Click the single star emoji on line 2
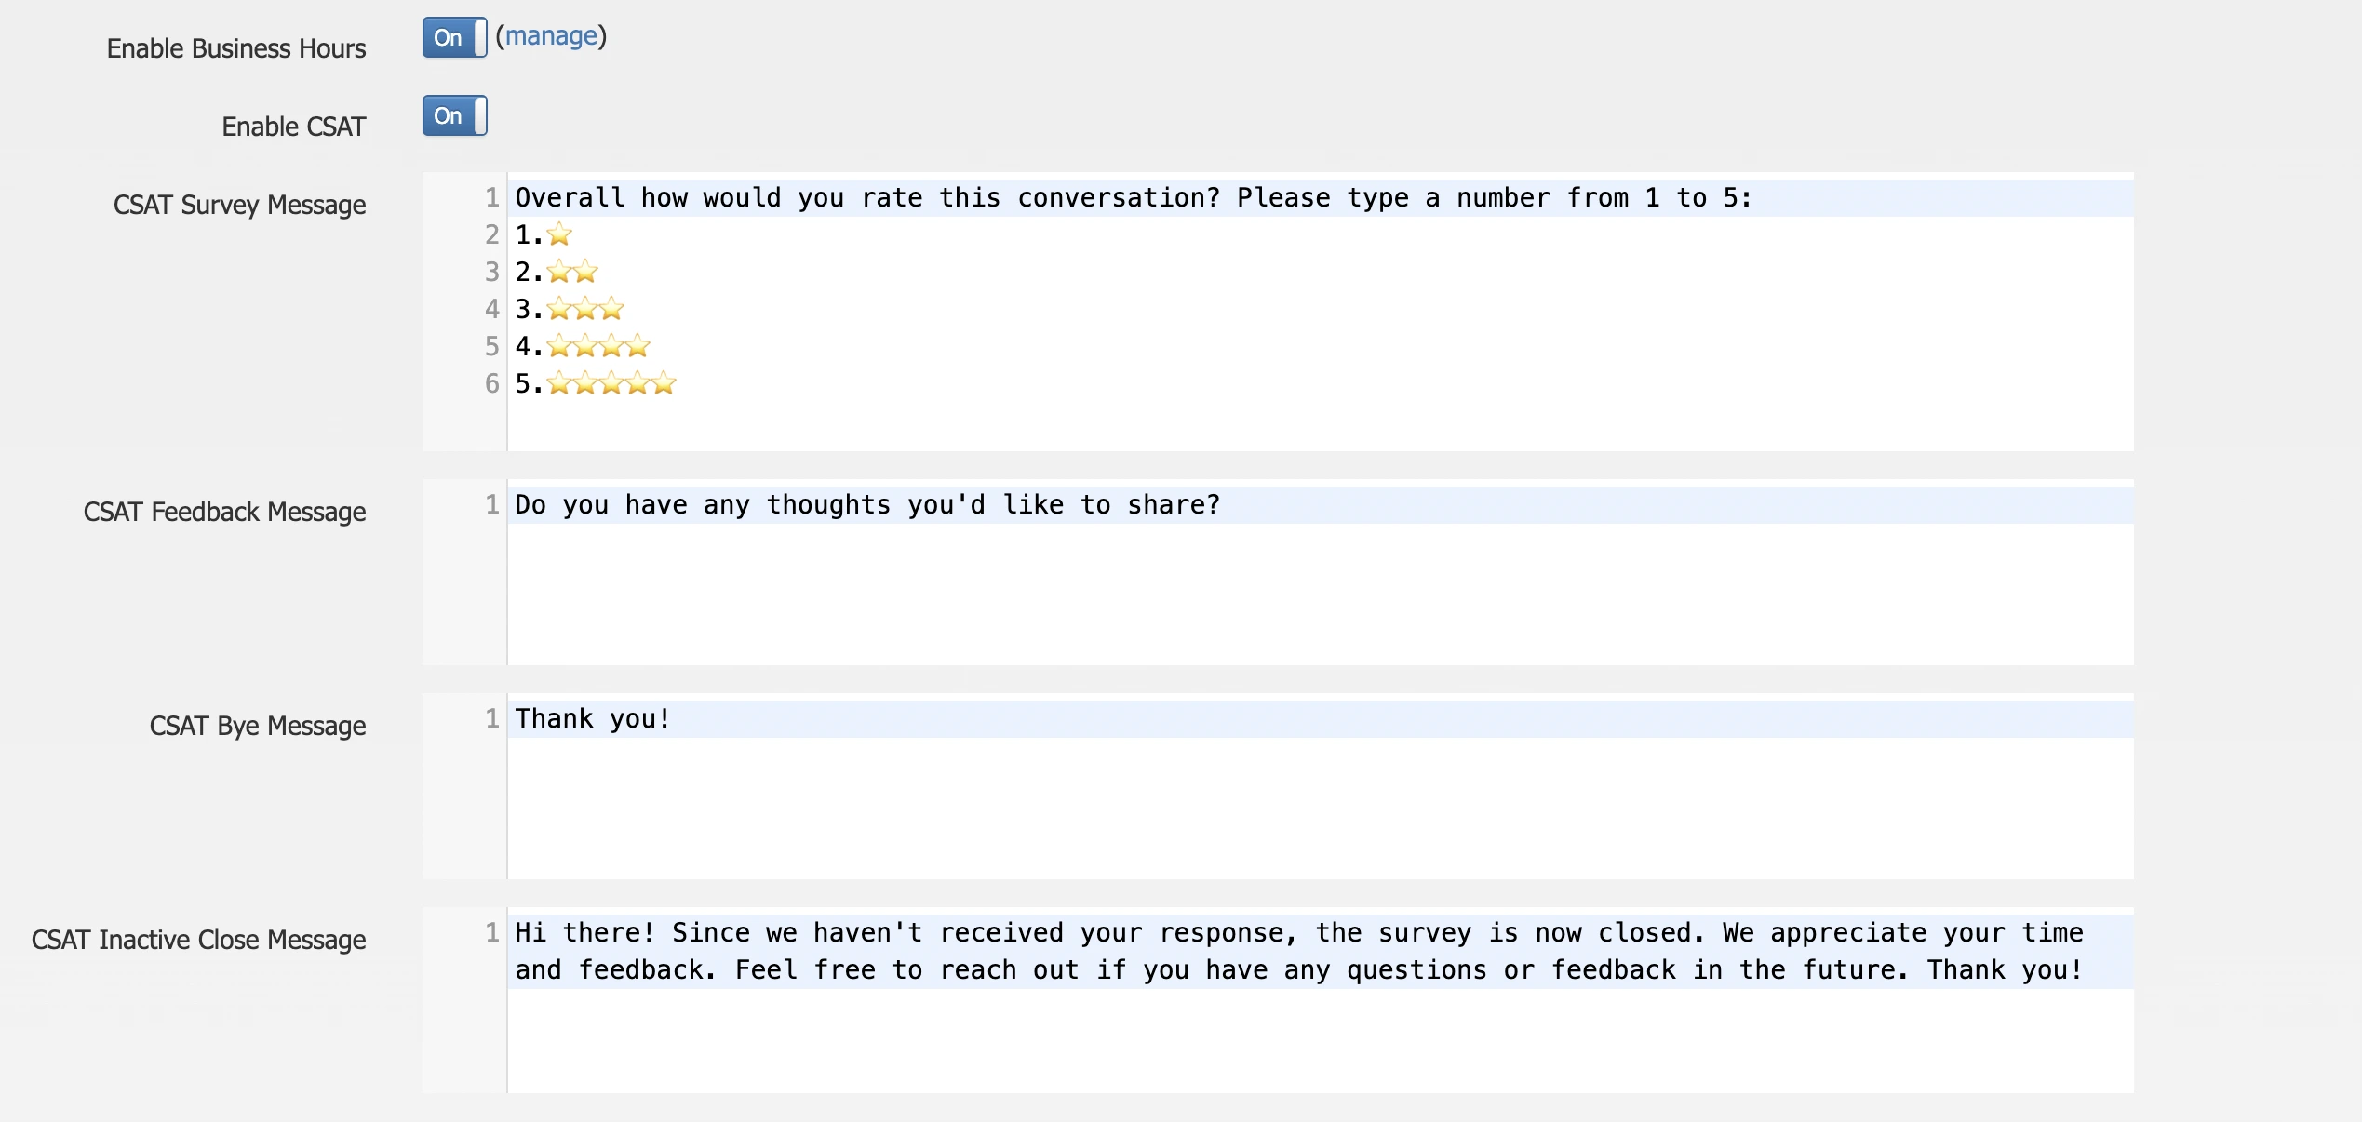 pyautogui.click(x=559, y=234)
